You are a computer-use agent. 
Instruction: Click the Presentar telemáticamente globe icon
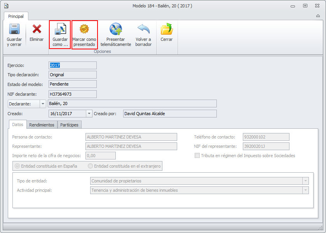(x=116, y=29)
